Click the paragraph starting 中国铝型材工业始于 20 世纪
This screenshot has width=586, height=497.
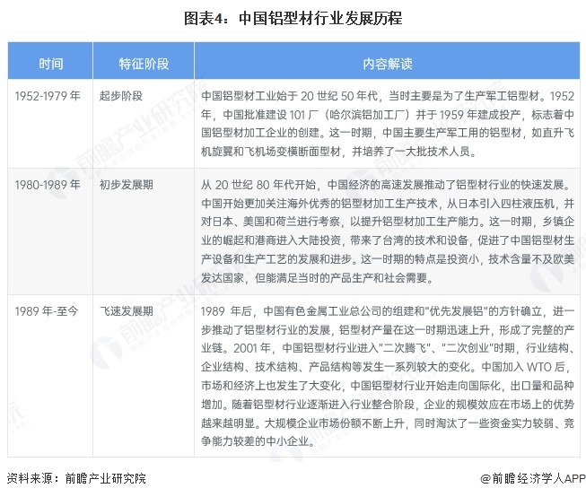pyautogui.click(x=388, y=124)
